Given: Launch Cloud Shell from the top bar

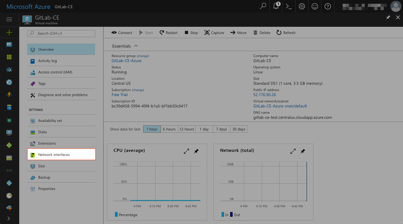Looking at the screenshot, I should (289, 6).
